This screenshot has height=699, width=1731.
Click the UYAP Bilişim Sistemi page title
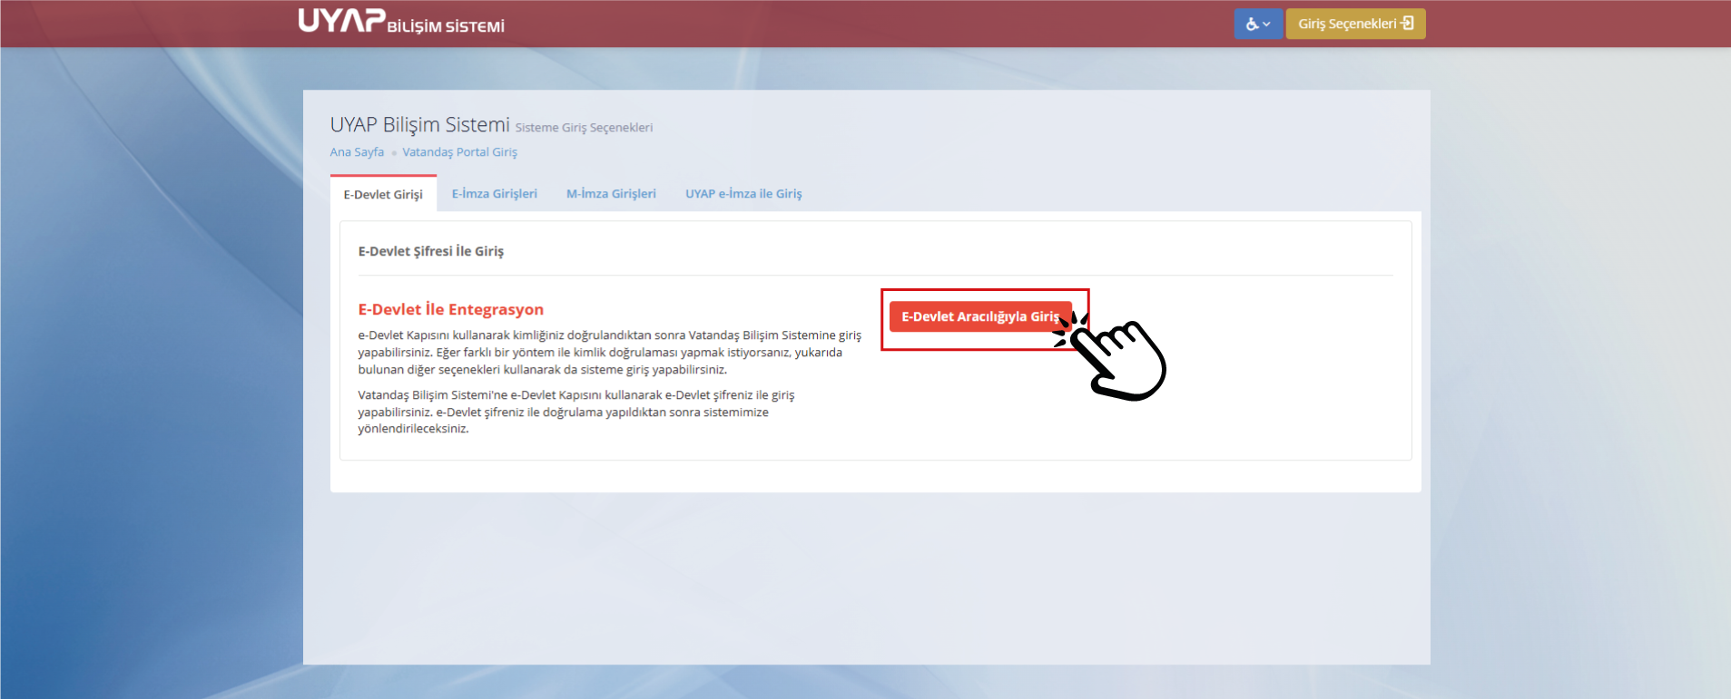[419, 125]
